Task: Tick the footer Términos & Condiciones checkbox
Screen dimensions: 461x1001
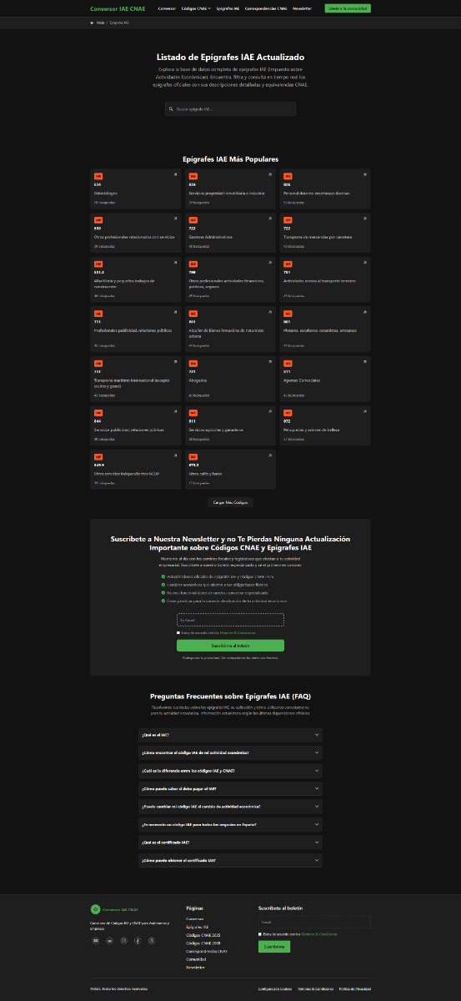Action: (x=261, y=934)
